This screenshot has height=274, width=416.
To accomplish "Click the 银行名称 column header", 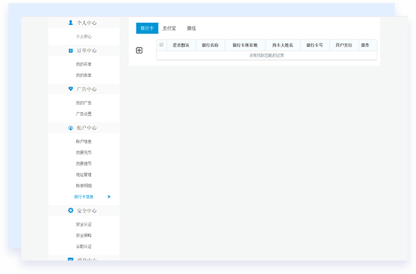I will point(210,45).
